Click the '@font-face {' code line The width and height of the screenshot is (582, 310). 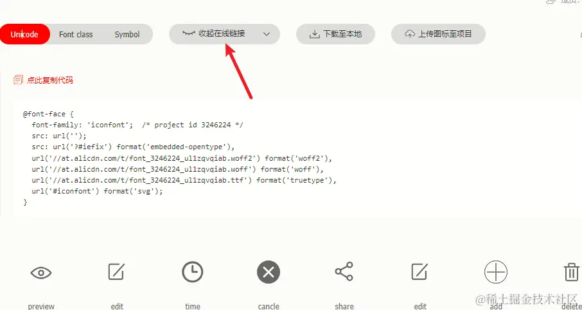(48, 114)
